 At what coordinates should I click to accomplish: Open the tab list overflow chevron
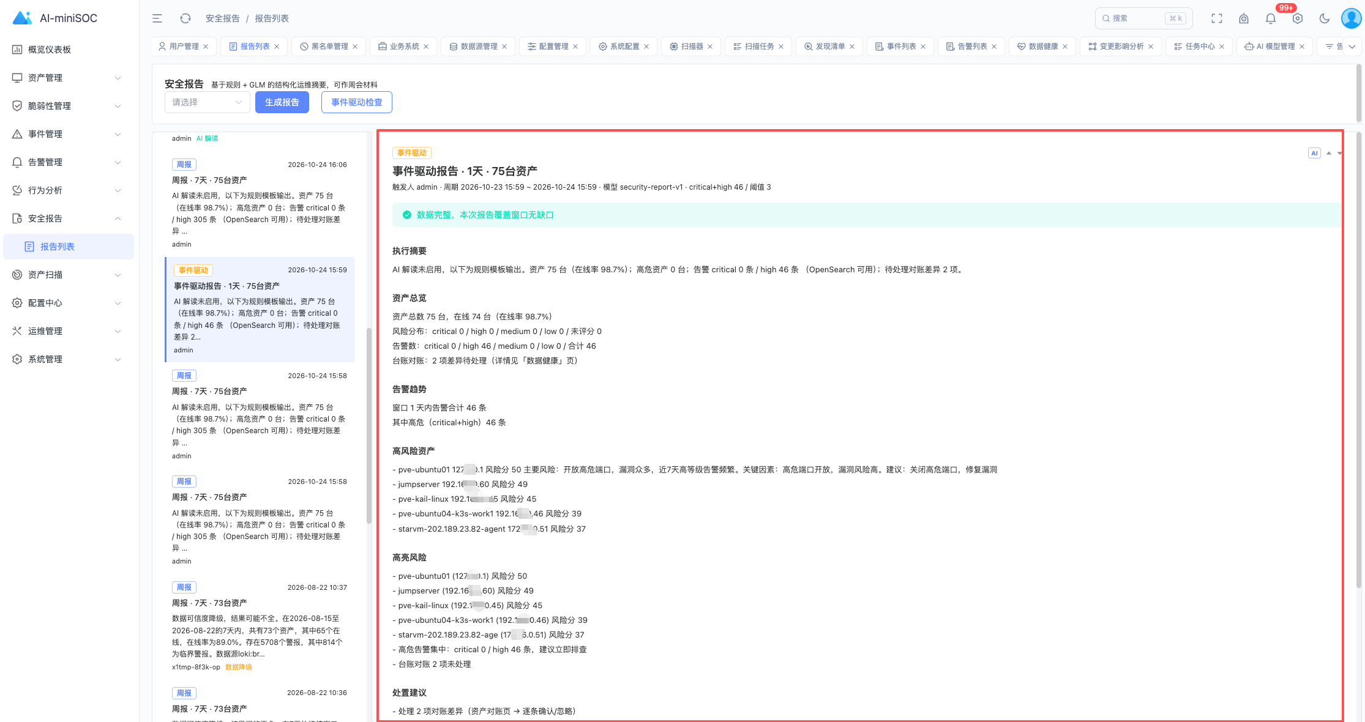click(x=1352, y=47)
